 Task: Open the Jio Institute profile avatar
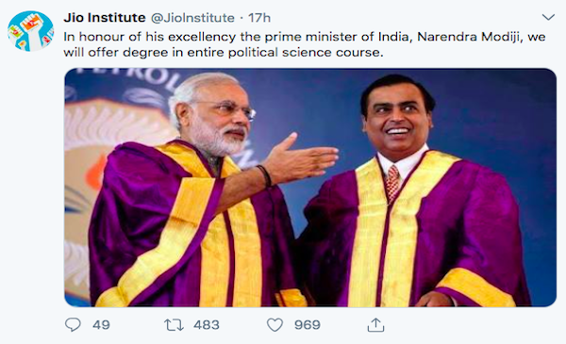point(31,31)
